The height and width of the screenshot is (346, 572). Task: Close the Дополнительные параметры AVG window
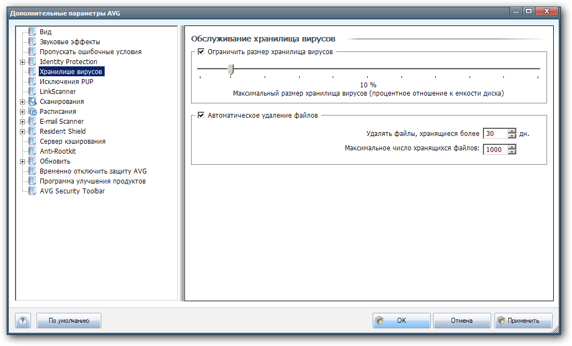coord(547,11)
